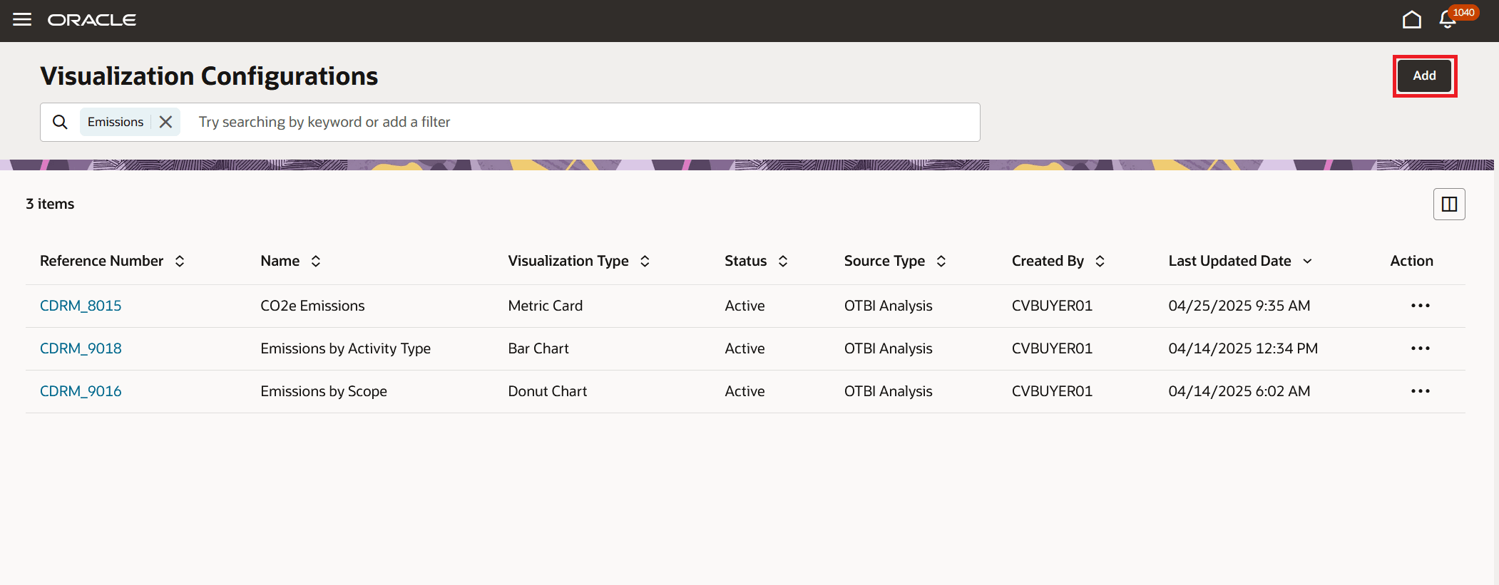This screenshot has height=585, width=1499.
Task: Focus the keyword search field
Action: (585, 122)
